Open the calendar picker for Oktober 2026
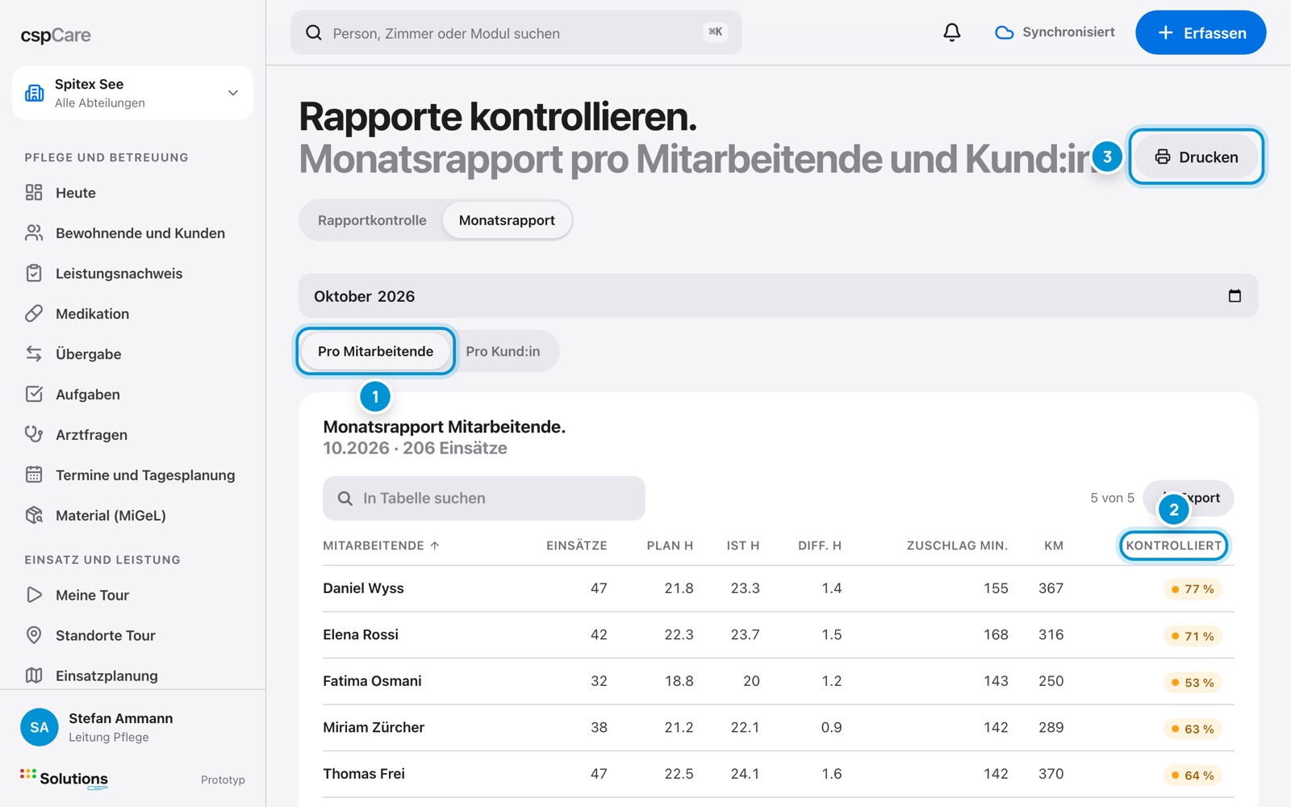The width and height of the screenshot is (1291, 807). (1235, 295)
